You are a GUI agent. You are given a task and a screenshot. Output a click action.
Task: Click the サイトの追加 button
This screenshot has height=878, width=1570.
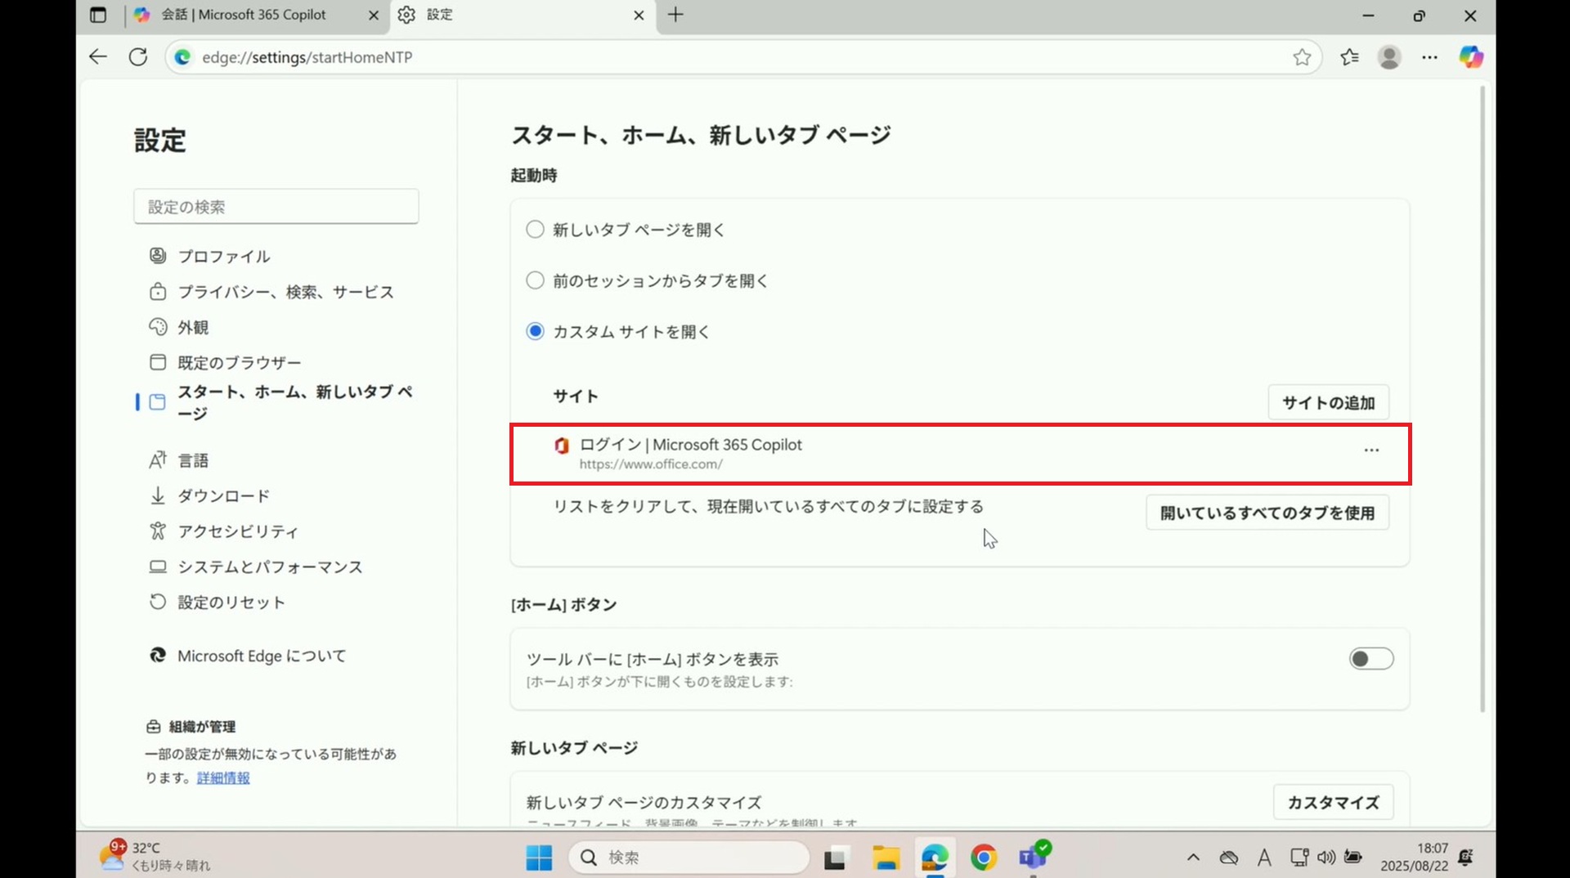(1328, 402)
